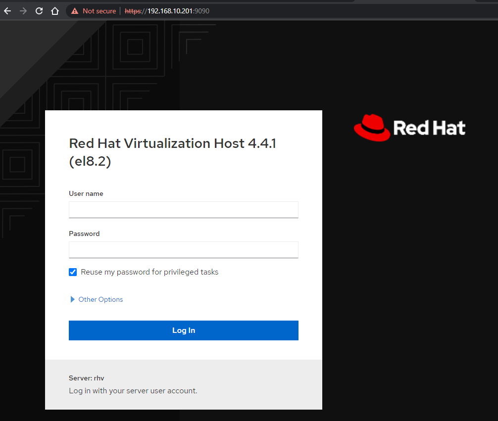Focus the Password input field
Viewport: 498px width, 421px height.
183,250
